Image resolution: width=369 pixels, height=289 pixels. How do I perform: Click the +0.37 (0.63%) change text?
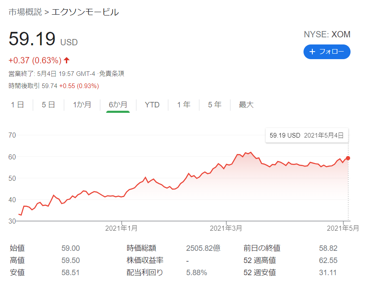[35, 60]
